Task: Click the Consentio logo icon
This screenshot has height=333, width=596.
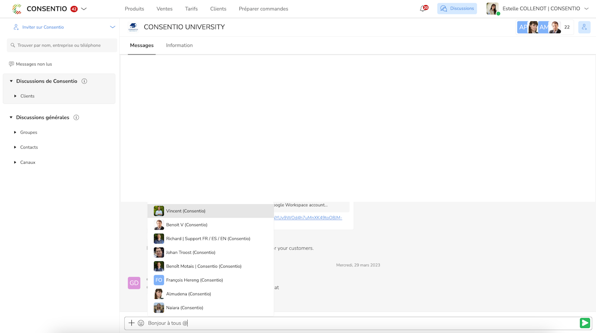Action: (x=17, y=9)
